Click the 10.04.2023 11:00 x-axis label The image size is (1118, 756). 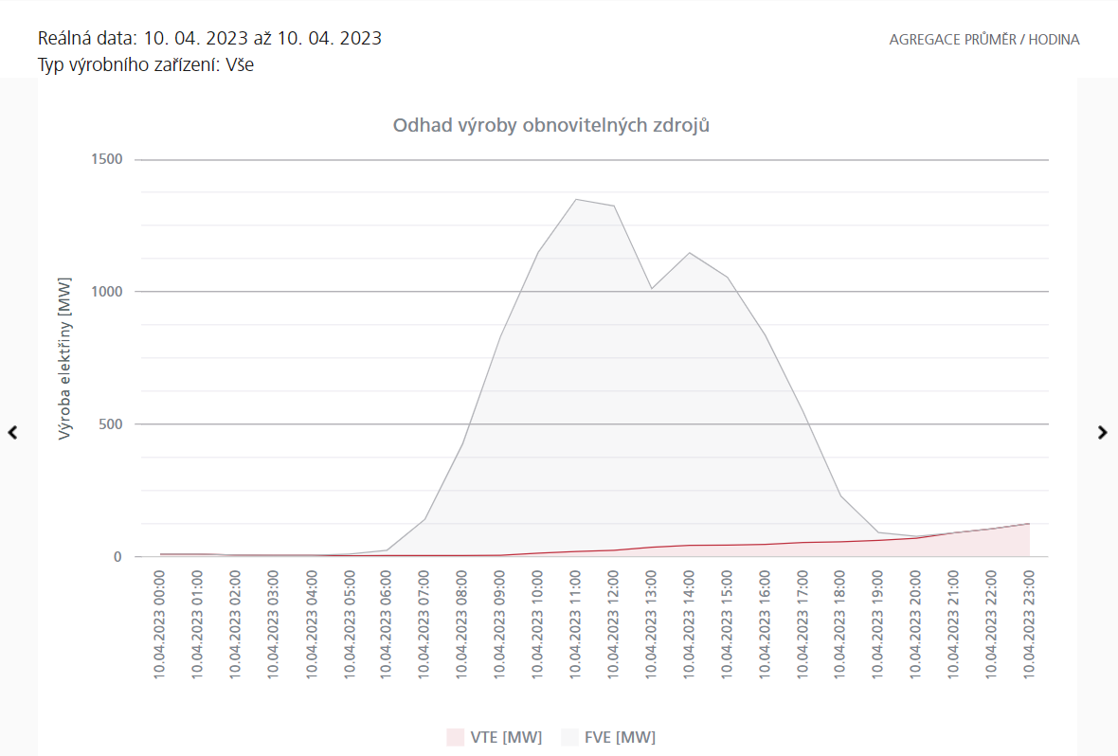[x=575, y=624]
